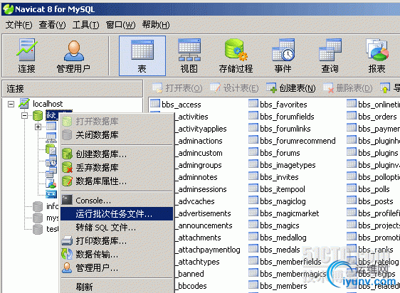400x293 pixels.
Task: Select the bbs_itempool table
Action: (277, 189)
